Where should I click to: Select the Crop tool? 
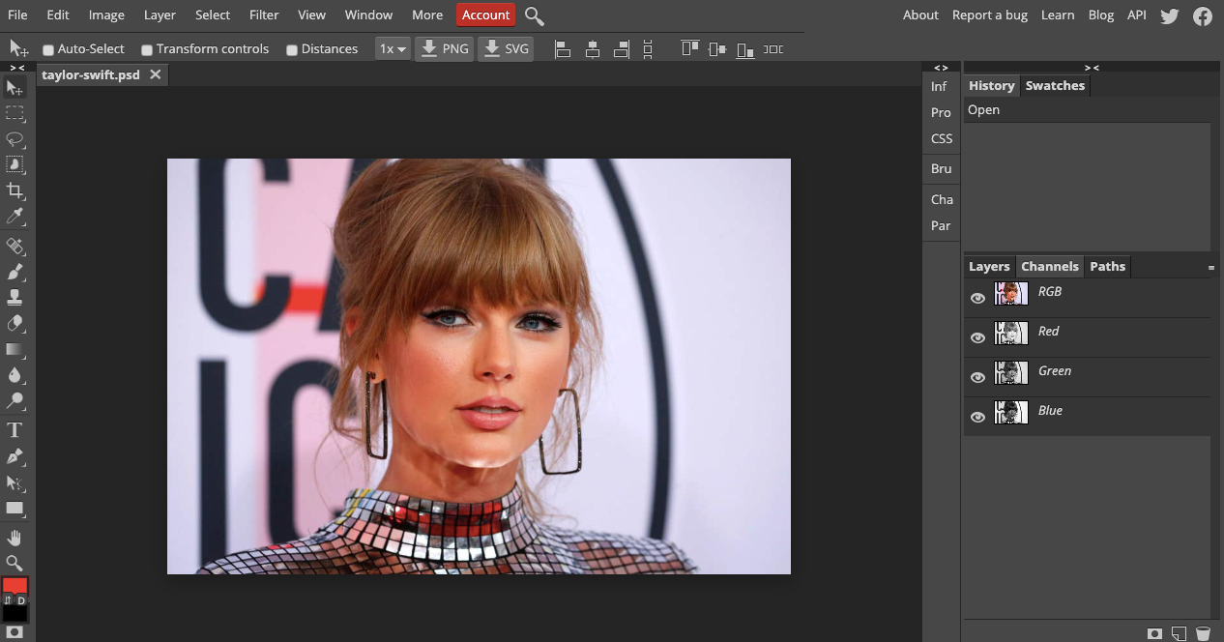(x=15, y=190)
